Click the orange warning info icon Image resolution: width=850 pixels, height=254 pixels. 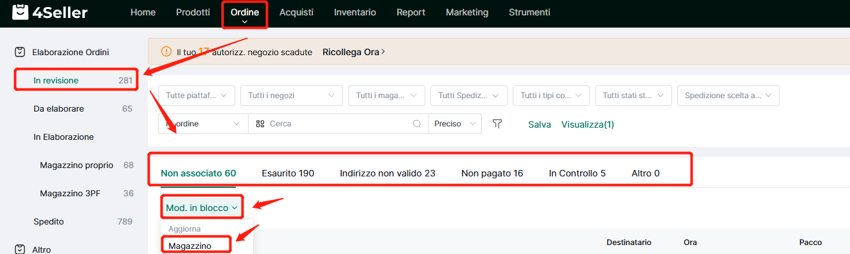point(166,51)
